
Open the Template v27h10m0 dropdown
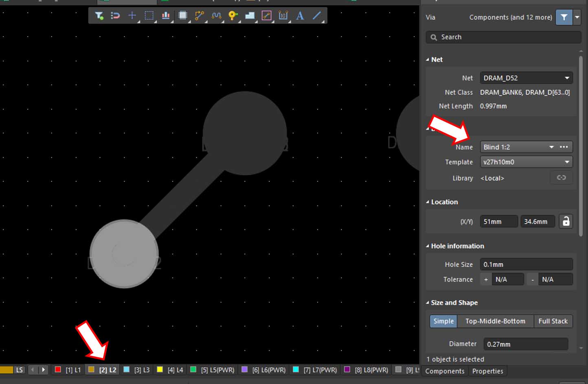coord(567,162)
